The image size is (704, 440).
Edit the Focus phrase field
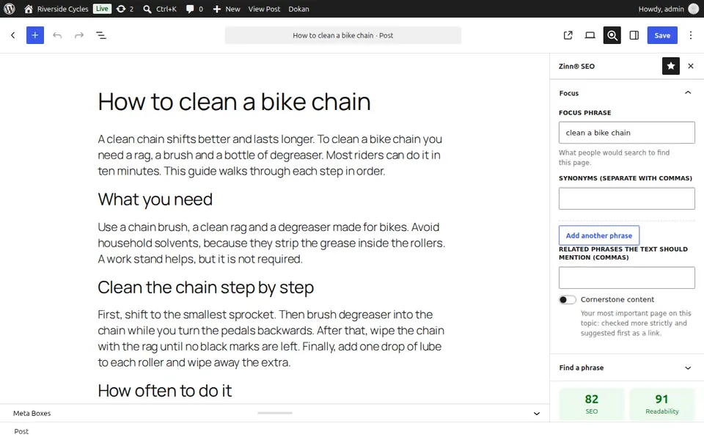627,133
